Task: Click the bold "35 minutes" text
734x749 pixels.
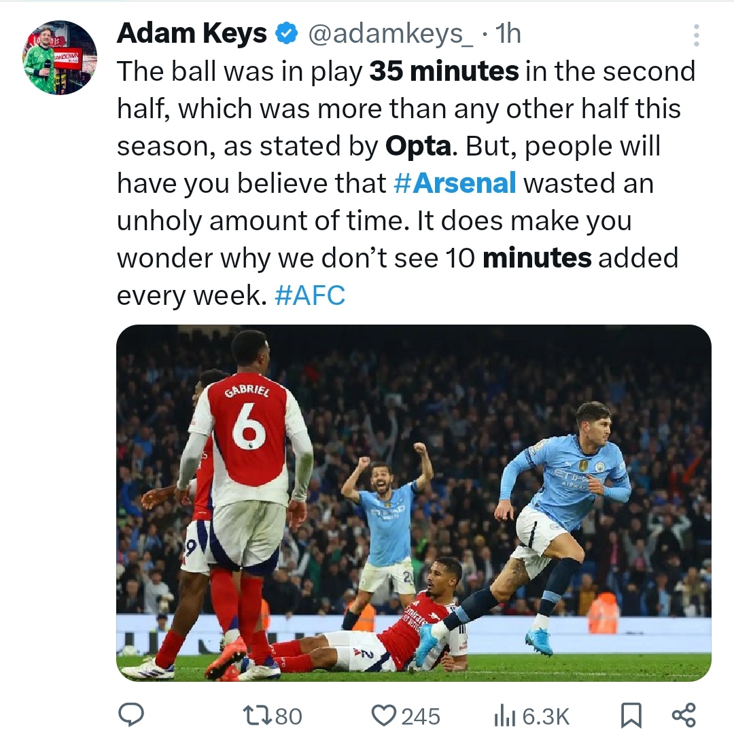Action: point(444,71)
